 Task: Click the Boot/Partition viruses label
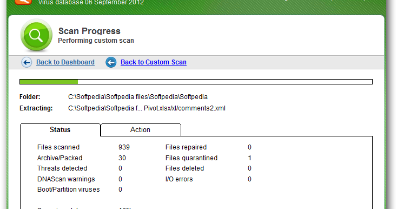pos(68,190)
